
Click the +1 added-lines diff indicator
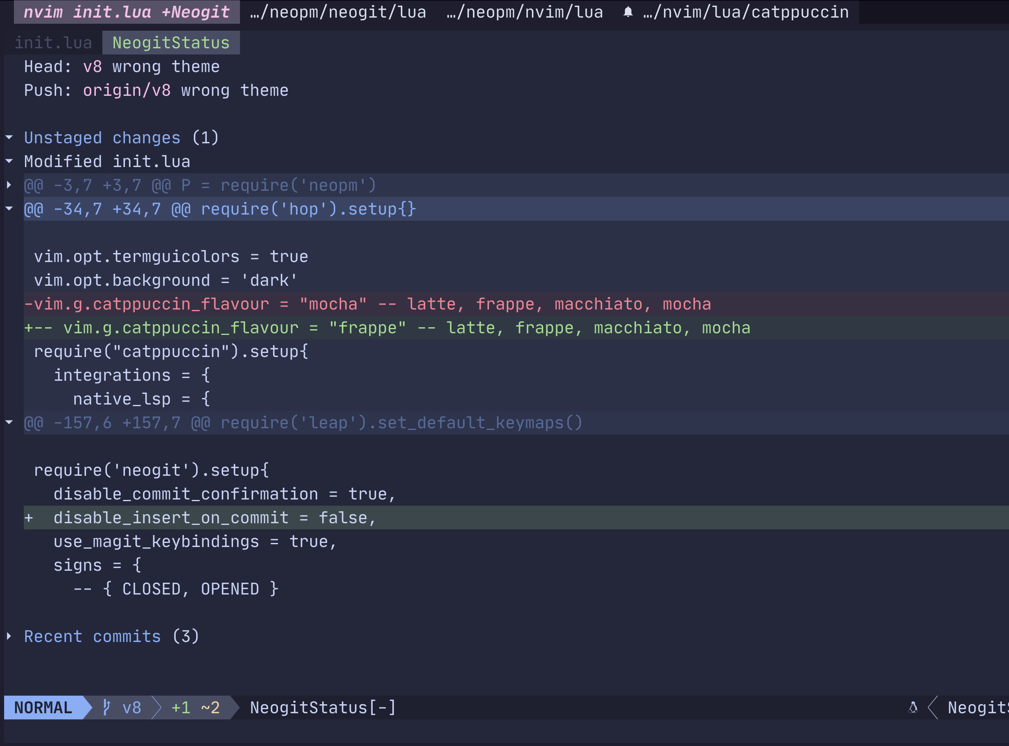(180, 708)
